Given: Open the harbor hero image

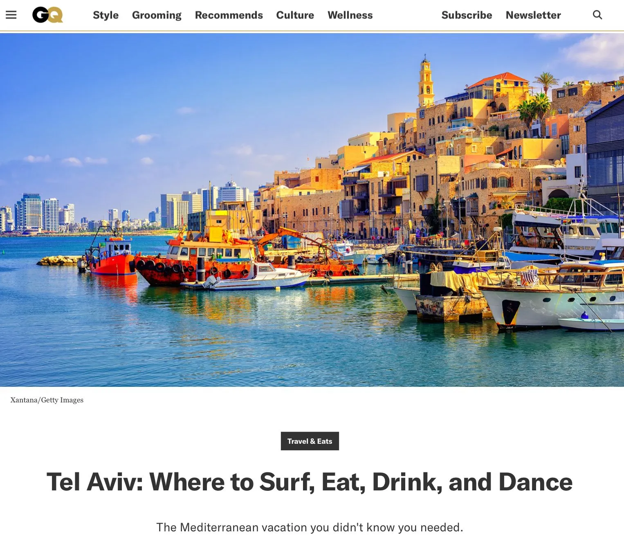Looking at the screenshot, I should point(312,210).
